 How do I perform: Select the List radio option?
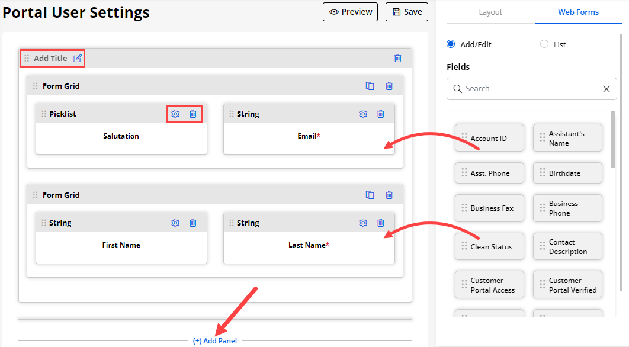point(544,44)
